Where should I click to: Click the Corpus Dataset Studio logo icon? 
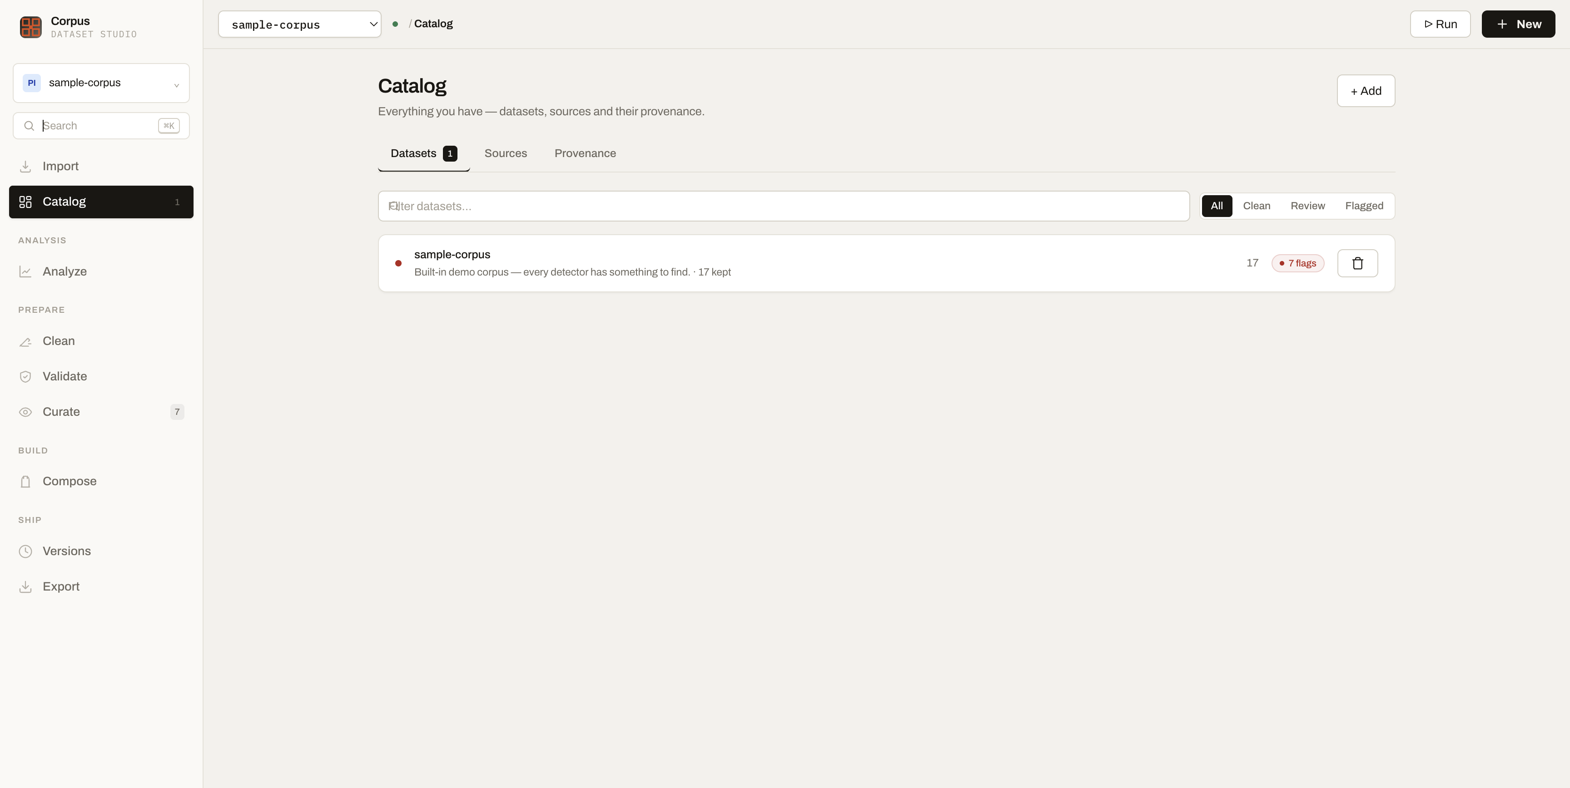[x=30, y=27]
